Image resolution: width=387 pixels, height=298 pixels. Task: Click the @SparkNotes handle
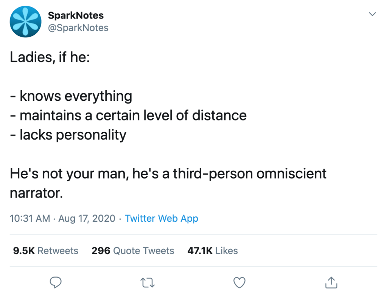[x=78, y=28]
